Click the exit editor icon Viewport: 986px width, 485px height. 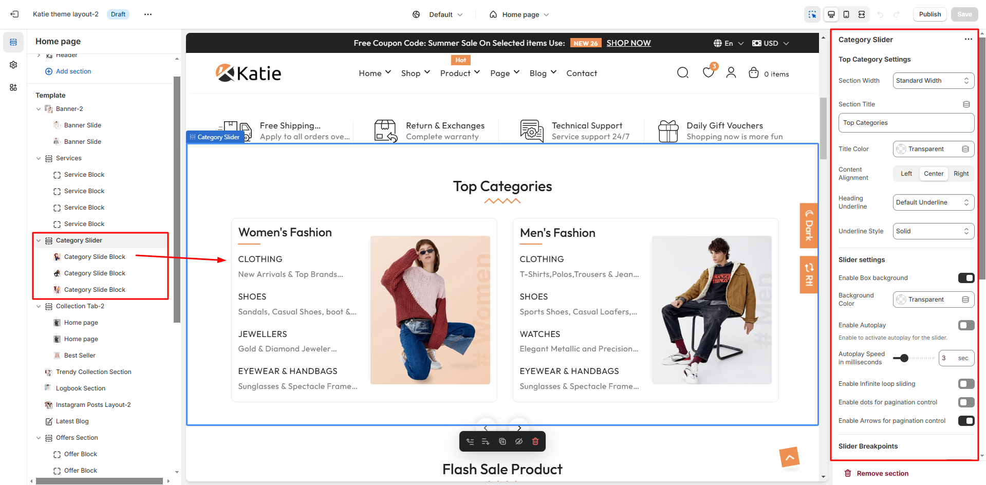14,14
